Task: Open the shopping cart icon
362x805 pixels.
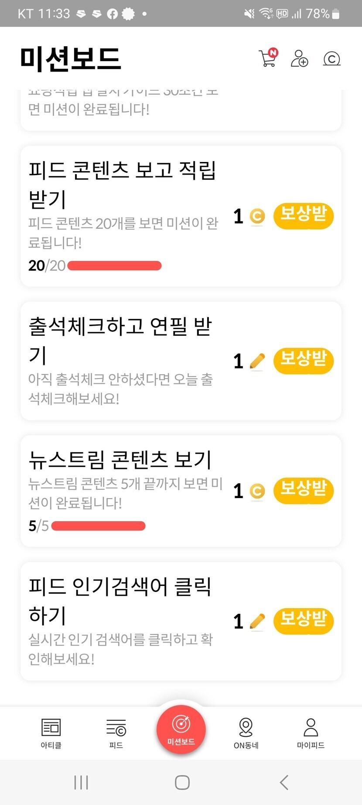Action: click(x=267, y=58)
